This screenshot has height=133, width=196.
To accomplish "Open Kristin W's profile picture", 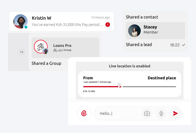I will tap(20, 21).
